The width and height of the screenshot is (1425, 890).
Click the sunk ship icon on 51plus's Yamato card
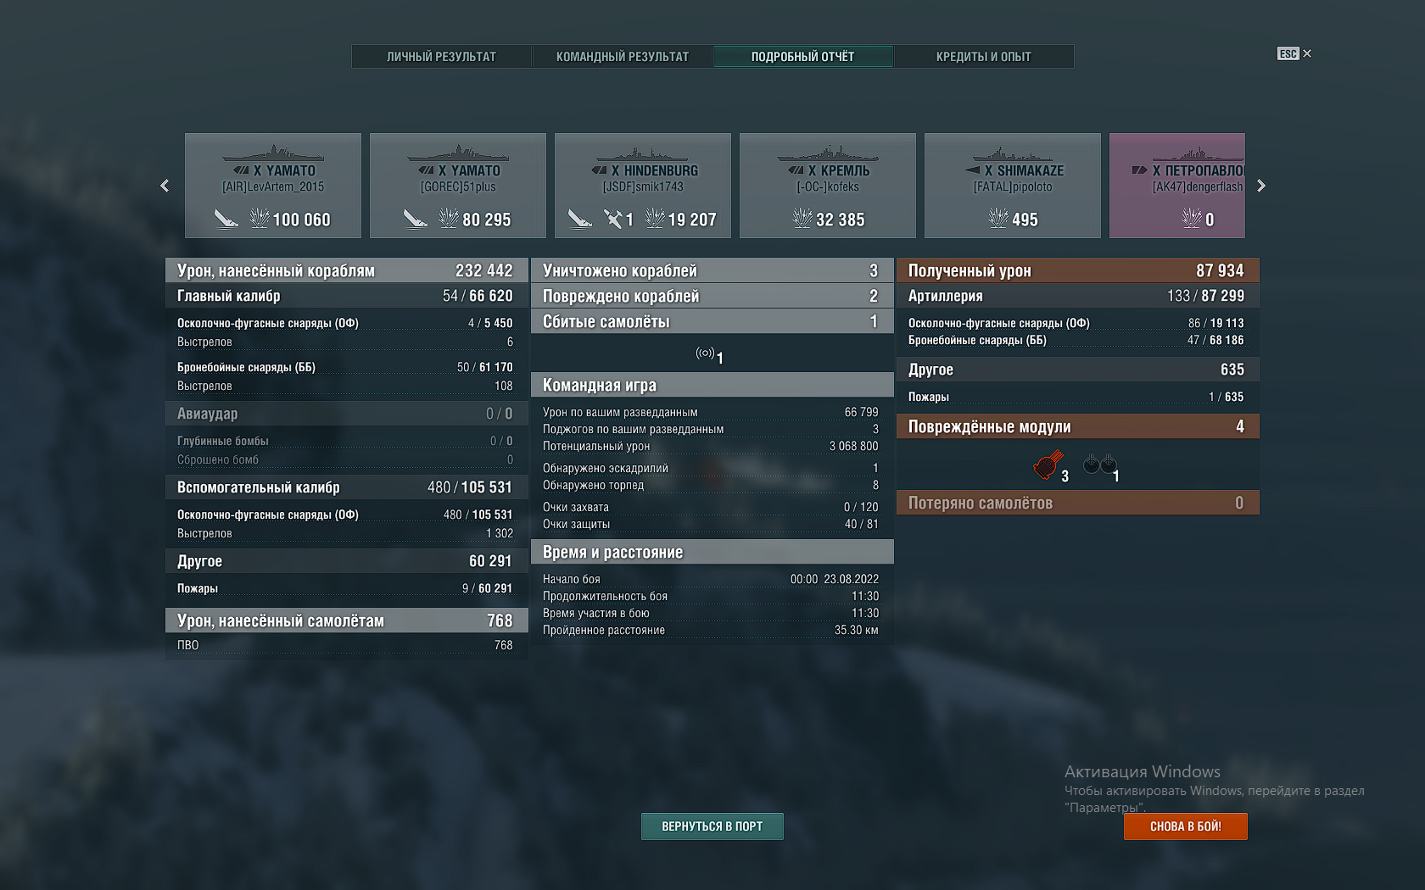click(x=415, y=220)
